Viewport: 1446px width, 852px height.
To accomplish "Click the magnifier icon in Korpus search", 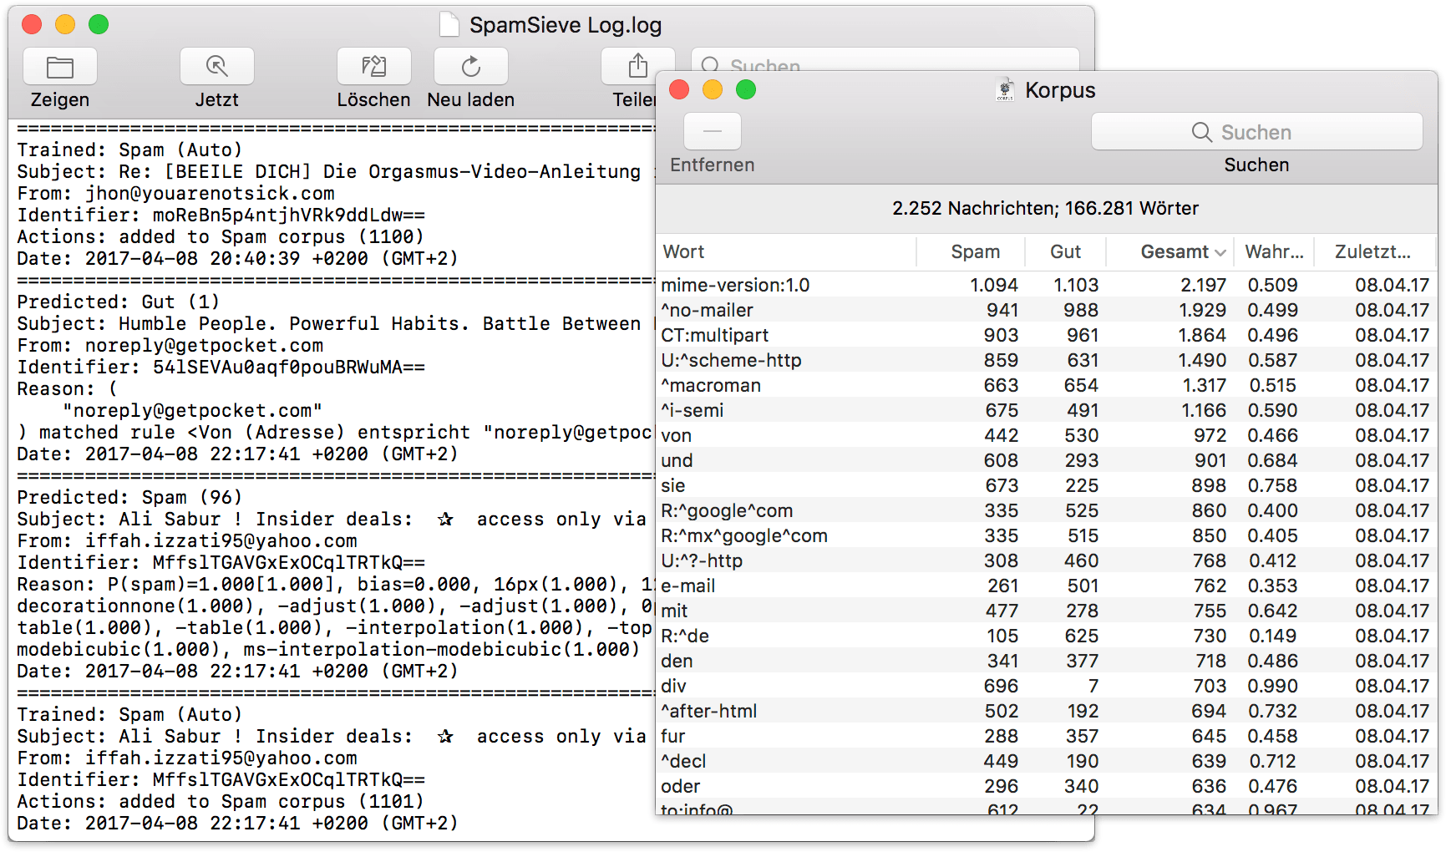I will (1201, 132).
